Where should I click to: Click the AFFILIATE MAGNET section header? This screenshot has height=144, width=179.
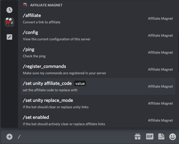pos(46,5)
